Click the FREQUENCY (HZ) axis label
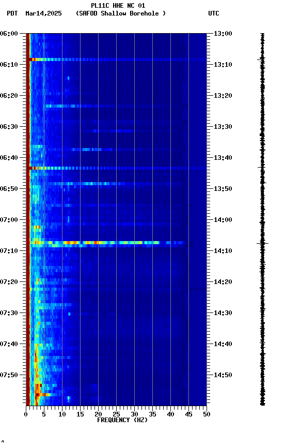Viewport: 285px width, 447px height. (122, 420)
